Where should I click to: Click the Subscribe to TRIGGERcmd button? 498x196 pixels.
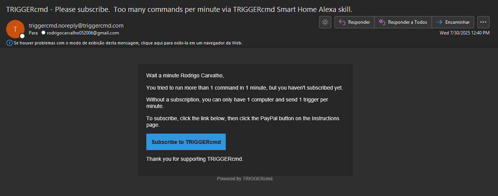(186, 142)
